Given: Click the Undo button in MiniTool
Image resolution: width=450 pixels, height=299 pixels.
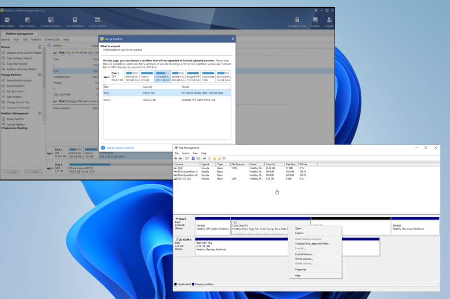Looking at the screenshot, I should (34, 172).
